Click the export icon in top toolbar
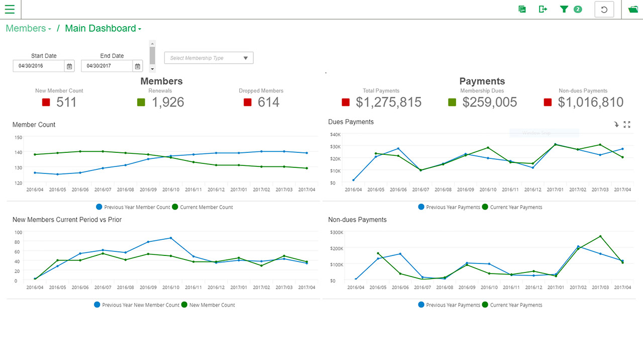This screenshot has width=643, height=362. tap(543, 9)
